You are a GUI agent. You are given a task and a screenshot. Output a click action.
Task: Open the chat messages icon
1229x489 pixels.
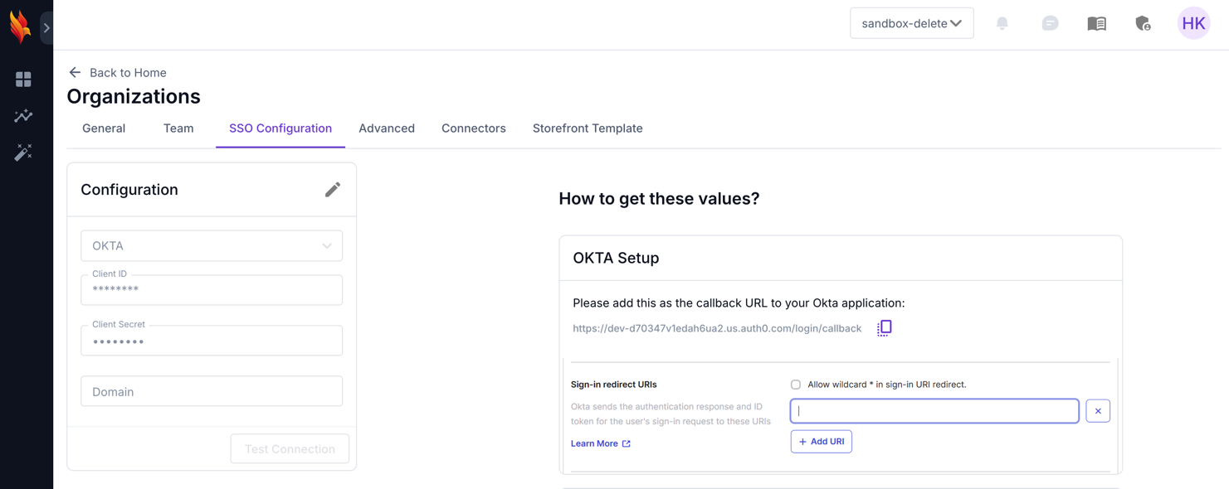tap(1050, 23)
